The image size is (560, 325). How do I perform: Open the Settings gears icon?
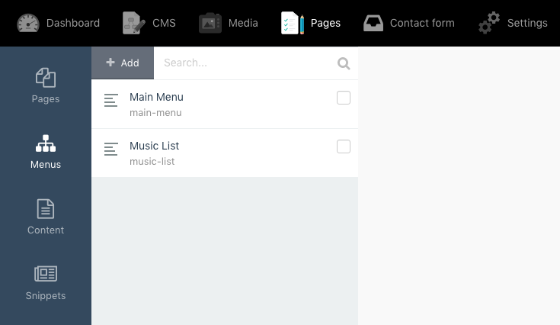[x=489, y=23]
